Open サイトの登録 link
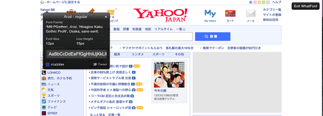323x116 pixels. (272, 15)
